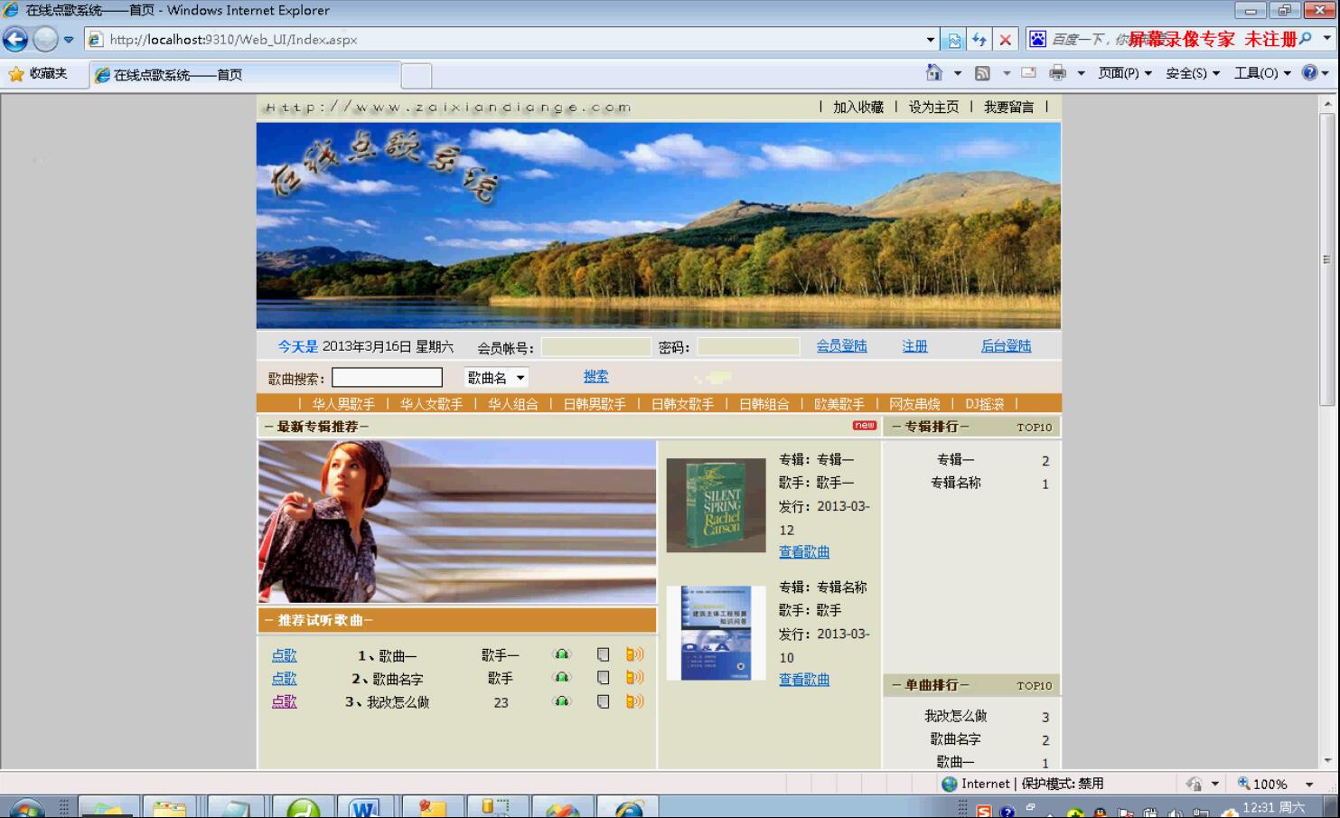Check the checkbox in the 我改怎么做 row

604,701
